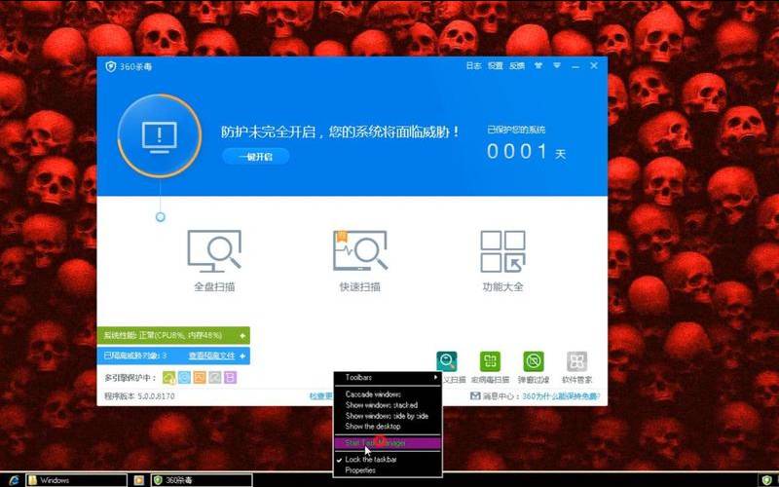Open the teal magnifier custom scan icon
Image resolution: width=779 pixels, height=487 pixels.
(x=447, y=361)
